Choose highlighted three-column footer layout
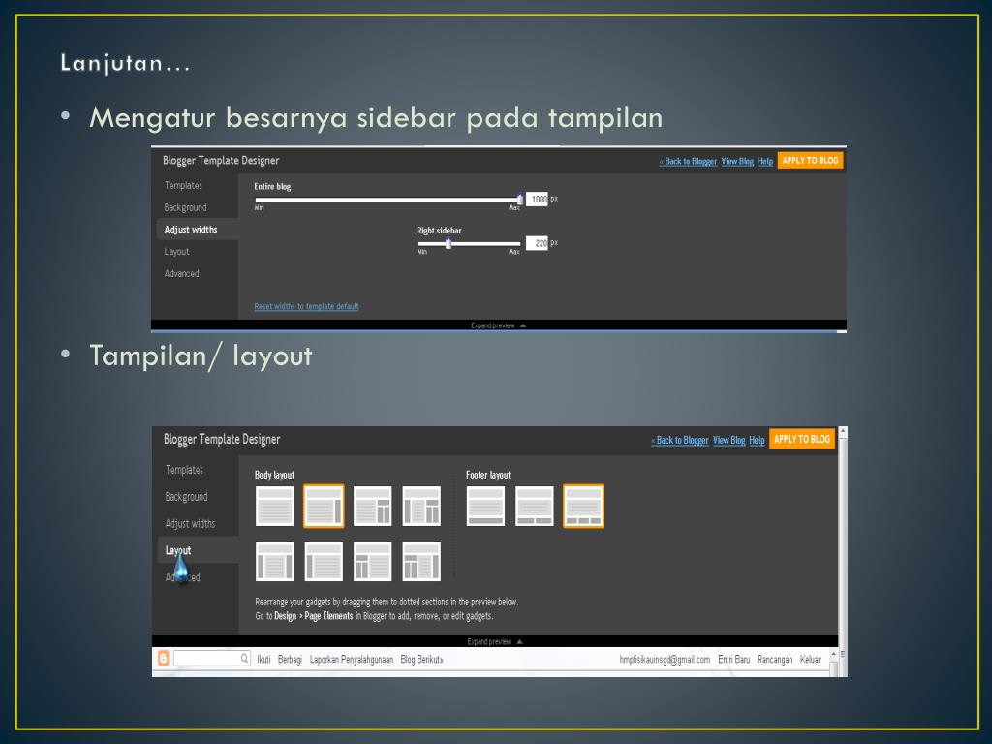This screenshot has width=992, height=744. [x=583, y=506]
